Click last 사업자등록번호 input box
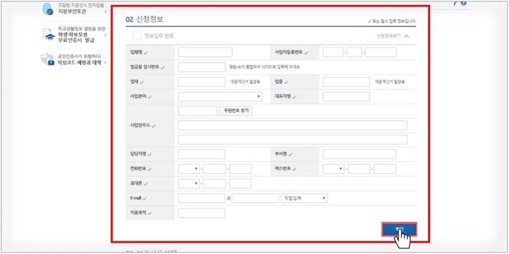The width and height of the screenshot is (509, 254). click(x=381, y=52)
